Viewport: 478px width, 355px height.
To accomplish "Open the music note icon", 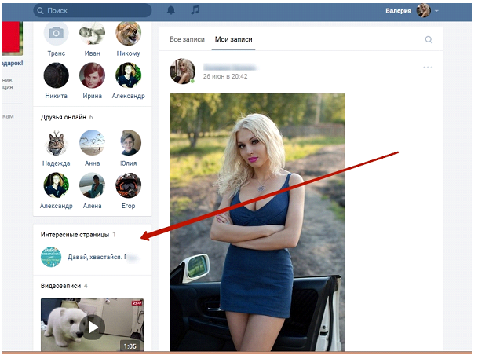I will click(x=195, y=11).
